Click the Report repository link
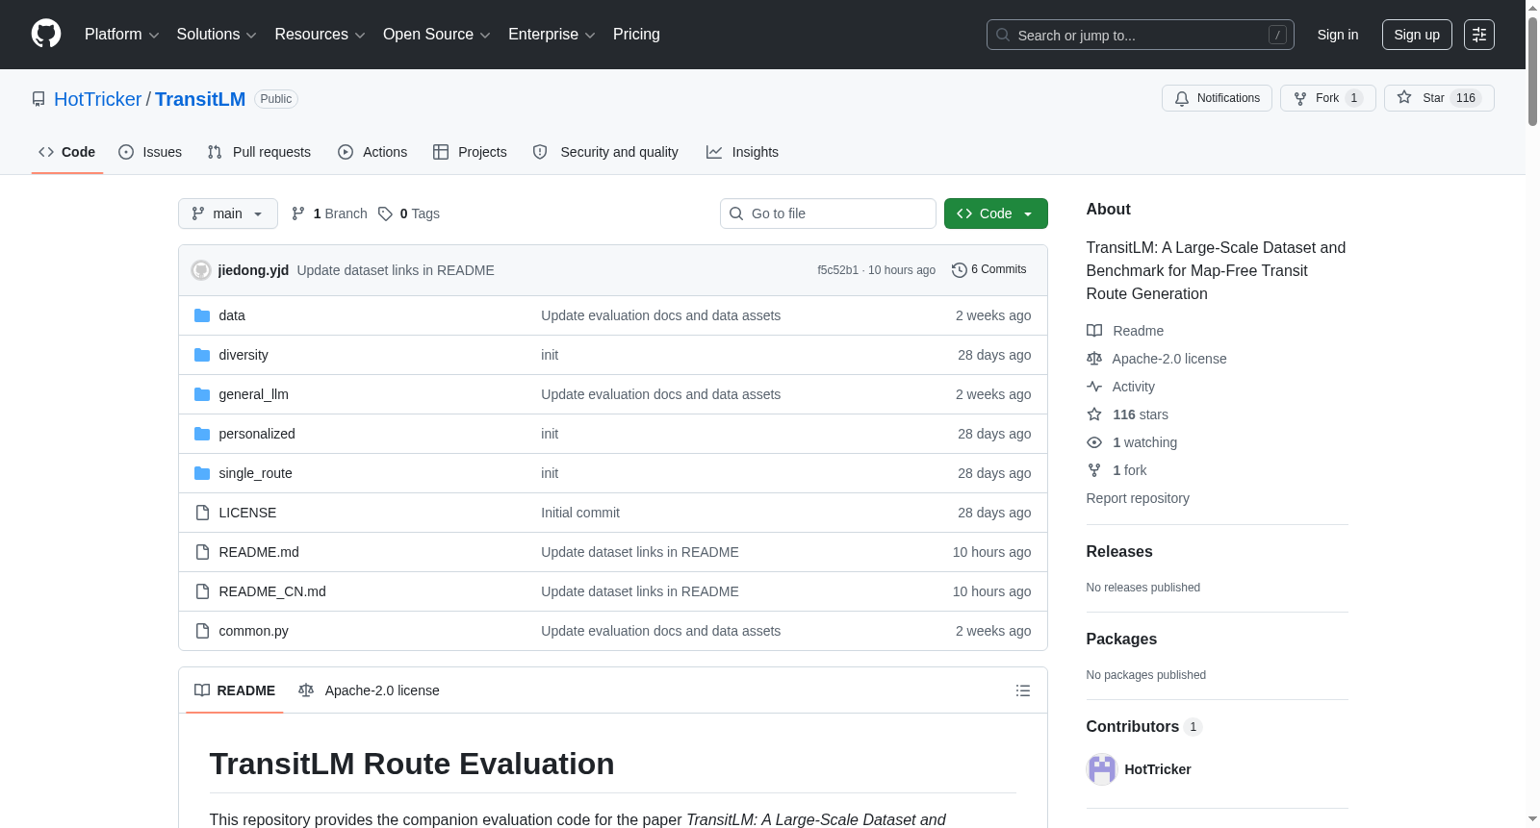The height and width of the screenshot is (828, 1540). click(1138, 498)
